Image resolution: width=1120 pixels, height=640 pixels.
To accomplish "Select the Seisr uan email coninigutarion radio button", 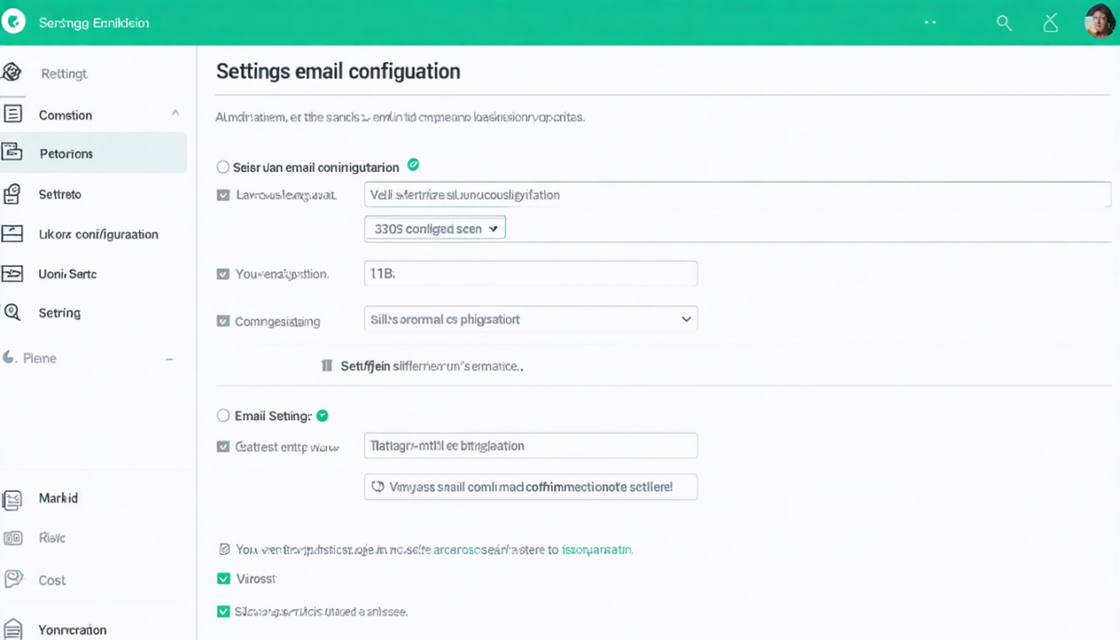I will 223,167.
